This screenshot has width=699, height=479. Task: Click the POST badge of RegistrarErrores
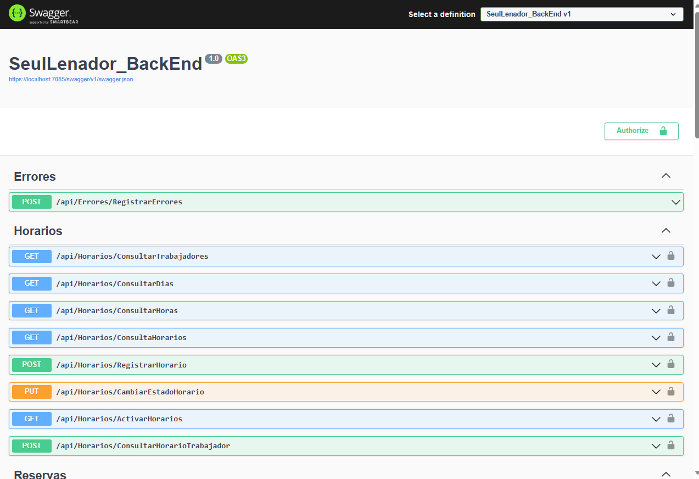tap(32, 202)
